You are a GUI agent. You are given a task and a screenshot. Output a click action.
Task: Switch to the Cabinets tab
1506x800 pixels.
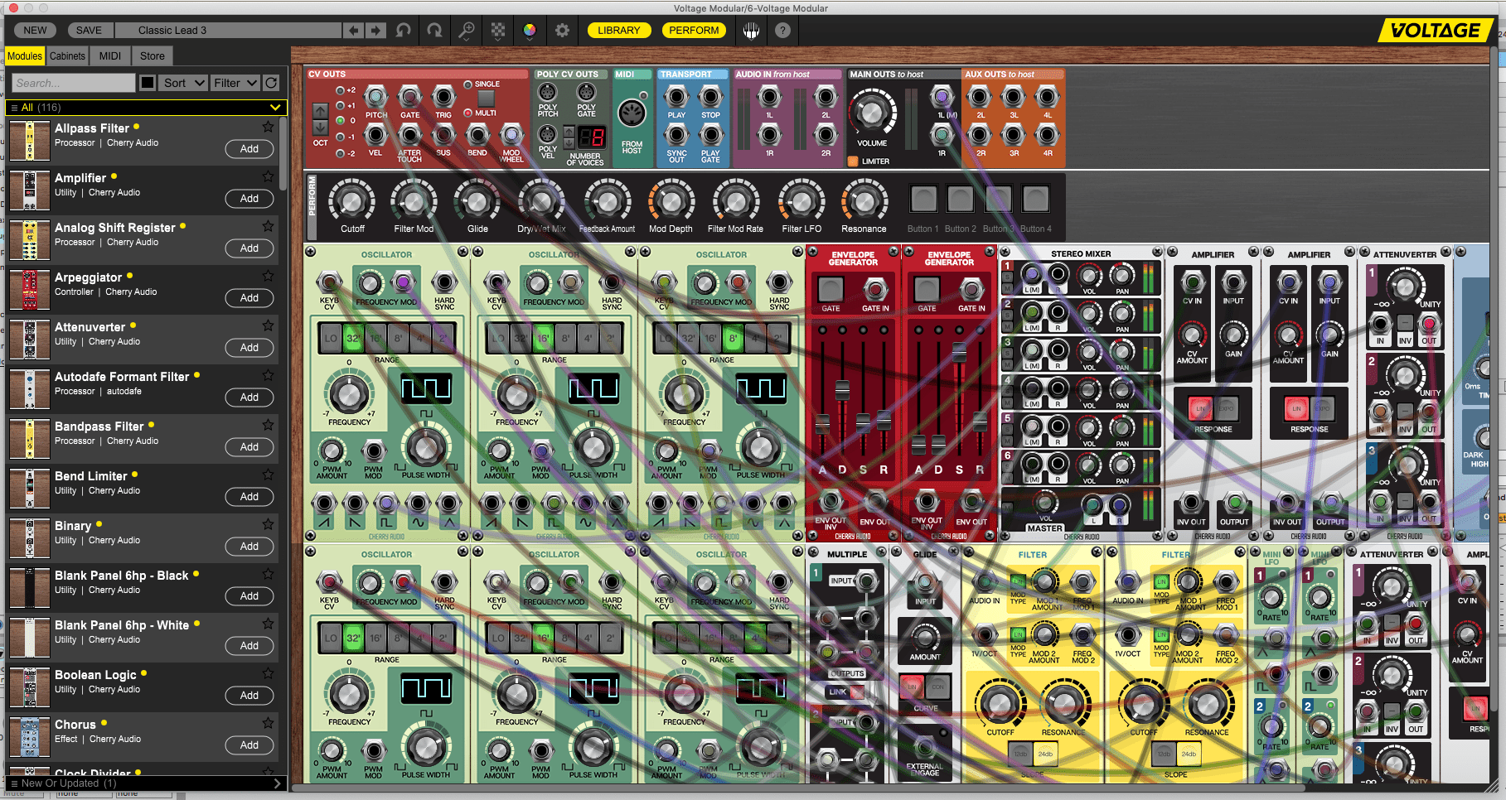click(67, 56)
